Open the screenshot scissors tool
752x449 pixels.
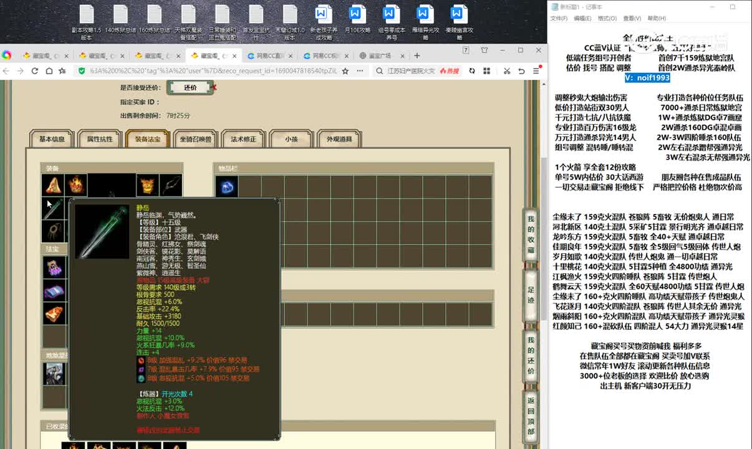(507, 71)
